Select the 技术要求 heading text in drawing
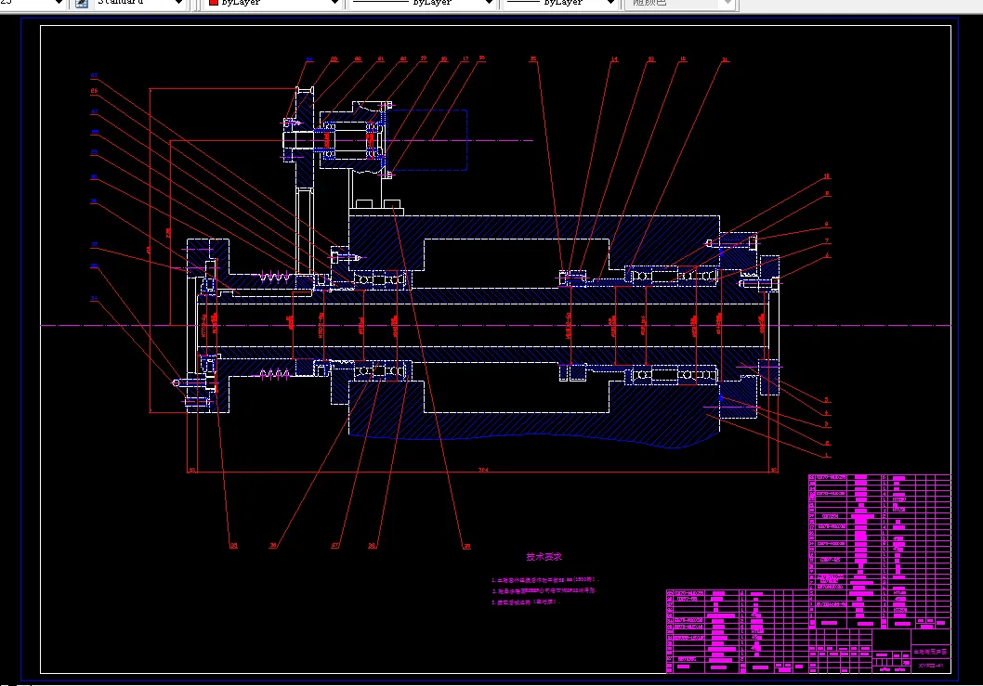Screen dimensions: 983x686 (x=544, y=556)
